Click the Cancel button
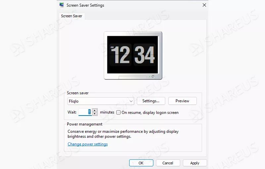 click(168, 163)
